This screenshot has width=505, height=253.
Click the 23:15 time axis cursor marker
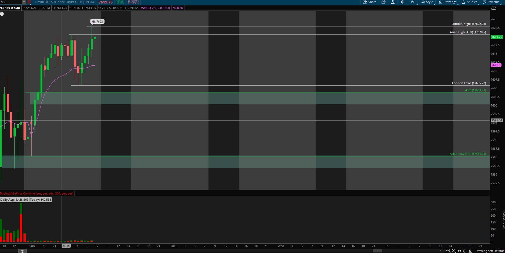point(66,246)
